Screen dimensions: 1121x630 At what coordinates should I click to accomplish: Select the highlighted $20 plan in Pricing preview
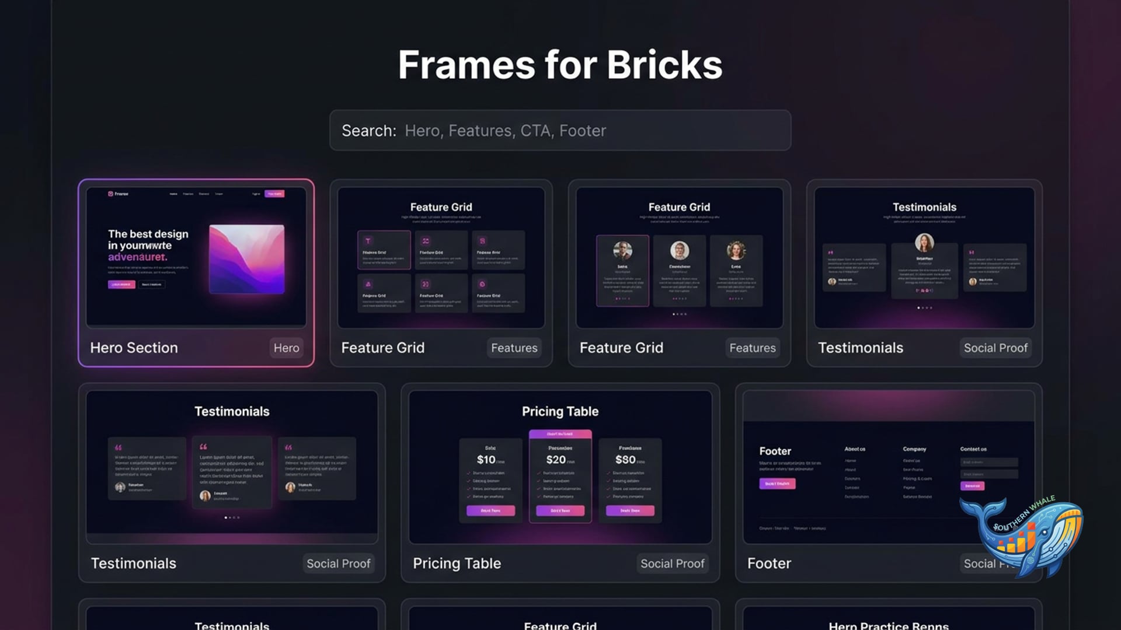560,476
